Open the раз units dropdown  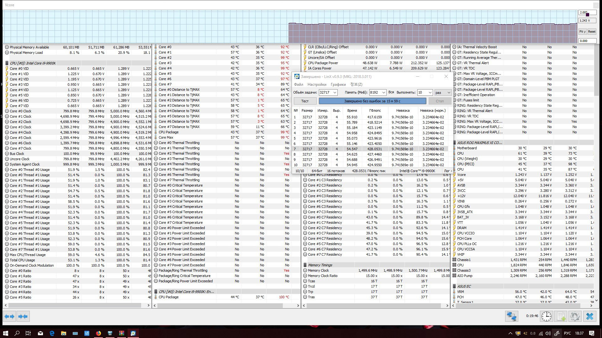point(449,93)
